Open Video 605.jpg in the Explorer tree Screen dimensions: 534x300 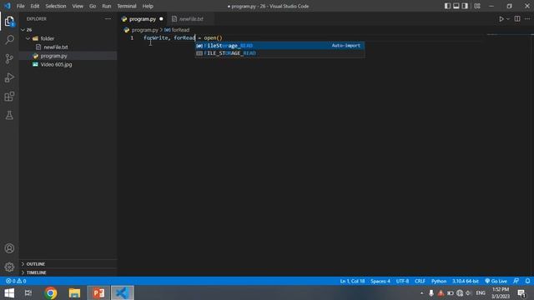point(68,64)
